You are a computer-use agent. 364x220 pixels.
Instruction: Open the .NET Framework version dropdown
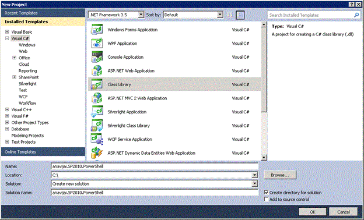pos(141,15)
